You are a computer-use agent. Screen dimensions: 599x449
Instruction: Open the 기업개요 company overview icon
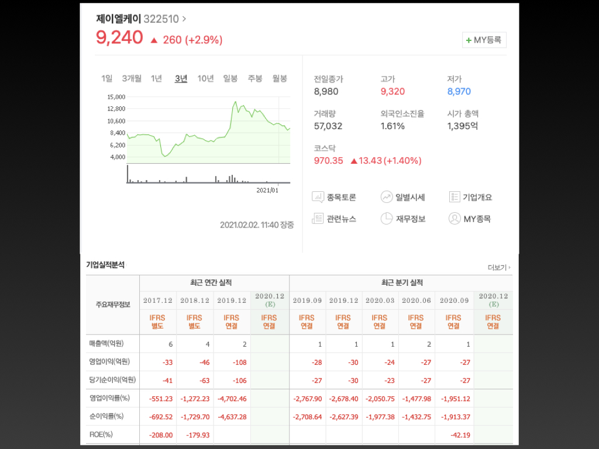pos(454,197)
